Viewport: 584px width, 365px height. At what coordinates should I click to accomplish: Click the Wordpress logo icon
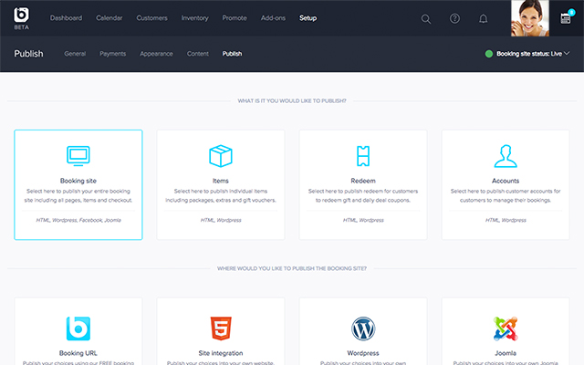pos(363,328)
